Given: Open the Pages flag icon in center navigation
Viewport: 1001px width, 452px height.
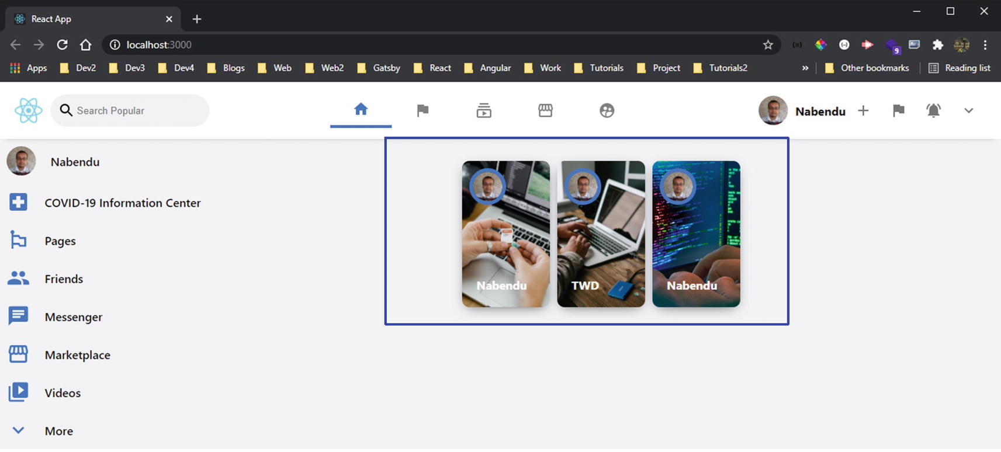Looking at the screenshot, I should [422, 110].
